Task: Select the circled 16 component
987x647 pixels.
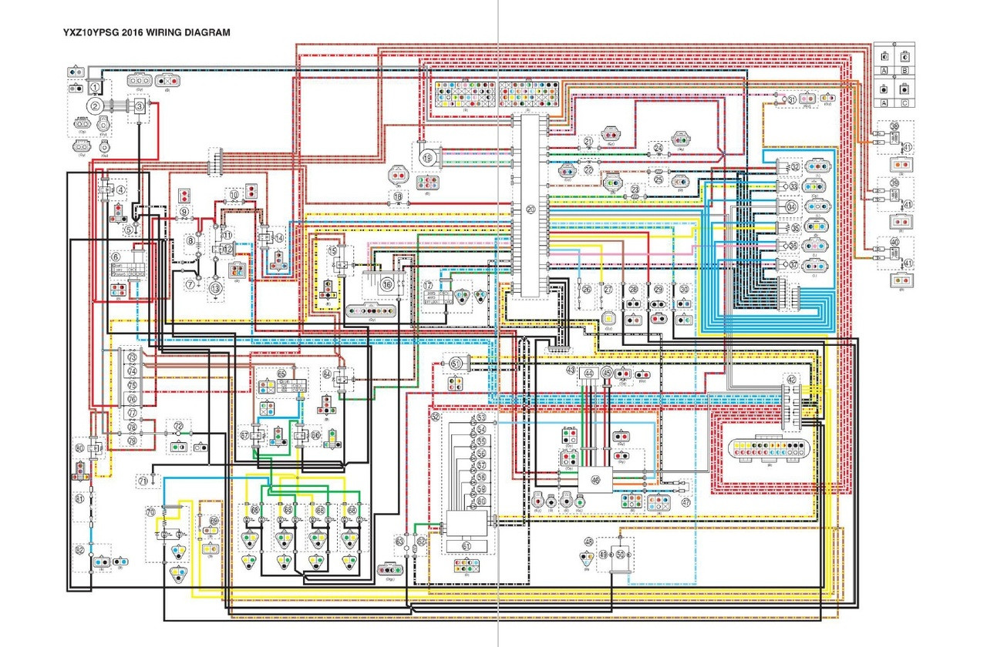Action: tap(387, 284)
